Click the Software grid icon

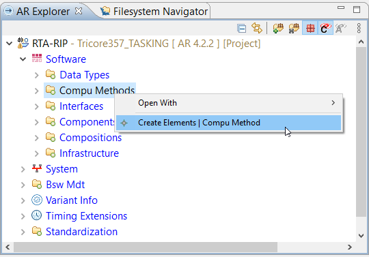point(37,58)
